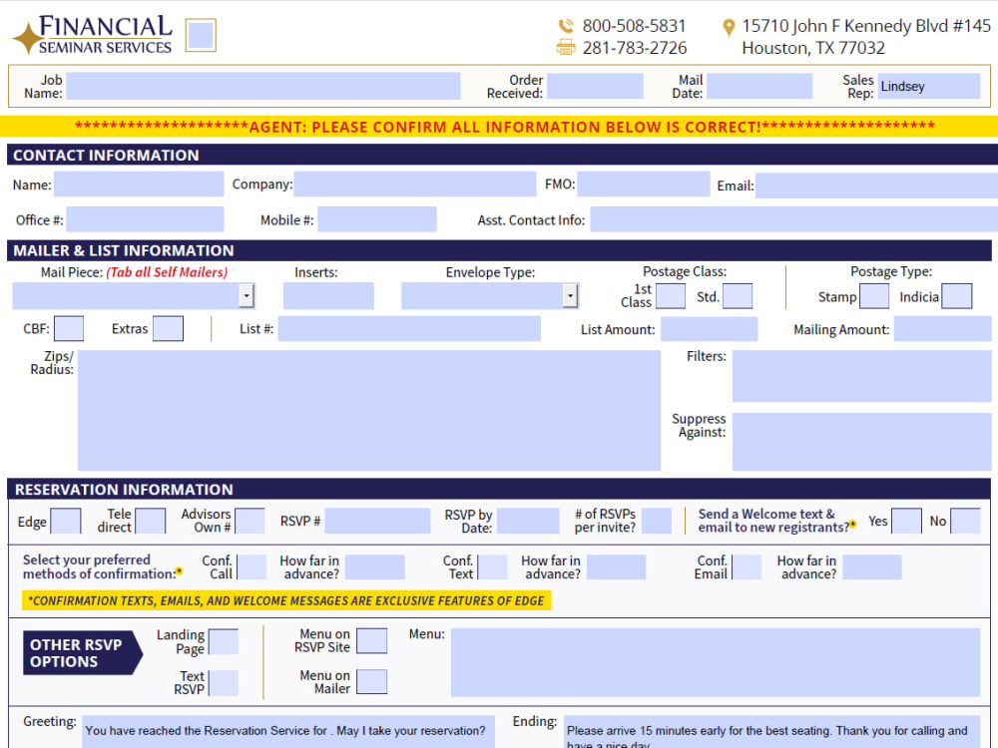Click the Ending text field

point(772,732)
